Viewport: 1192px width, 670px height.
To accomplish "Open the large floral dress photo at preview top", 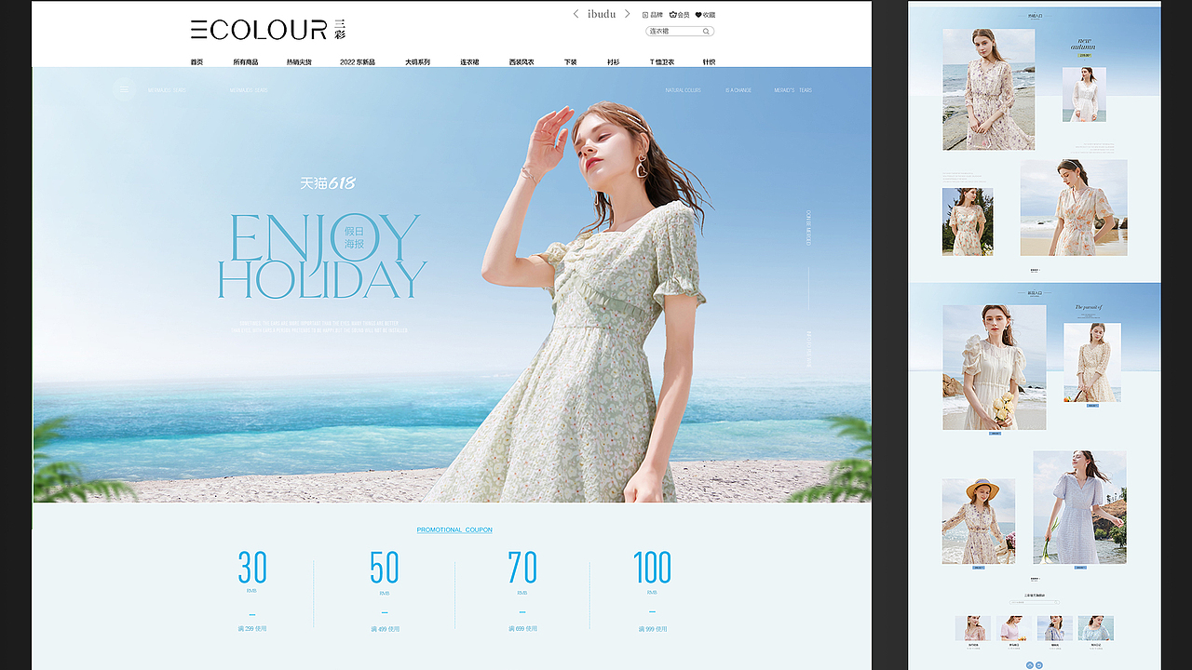I will [988, 89].
